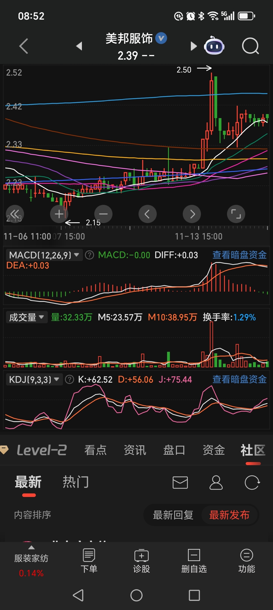Image resolution: width=273 pixels, height=610 pixels.
Task: Open community messages envelope
Action: pos(180,483)
